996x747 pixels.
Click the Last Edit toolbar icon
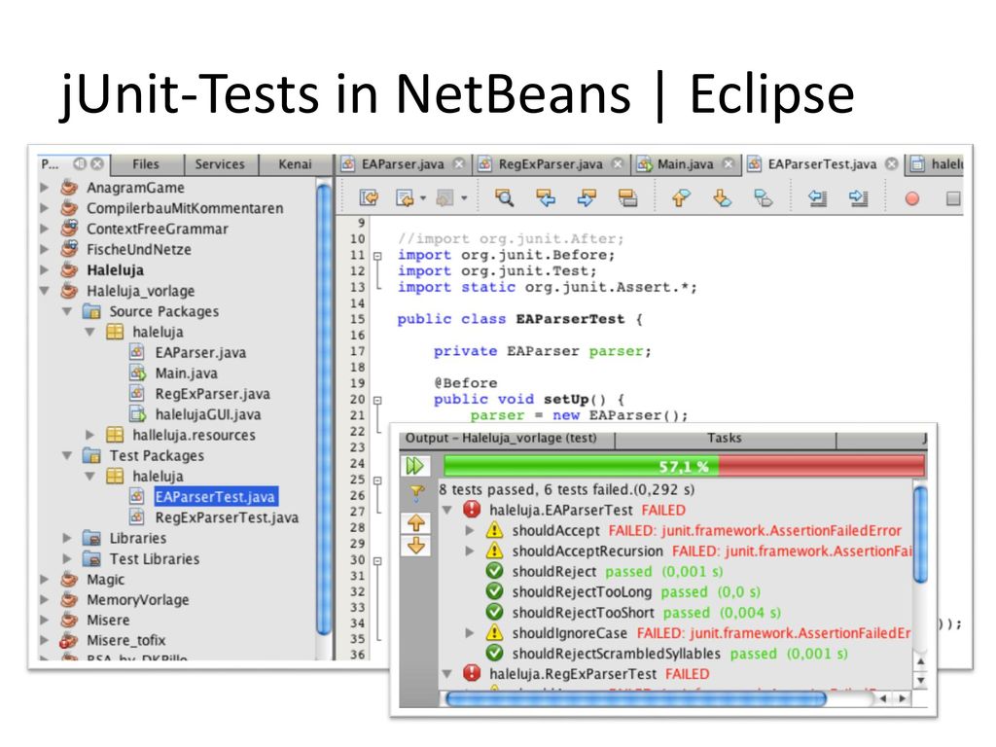(369, 198)
